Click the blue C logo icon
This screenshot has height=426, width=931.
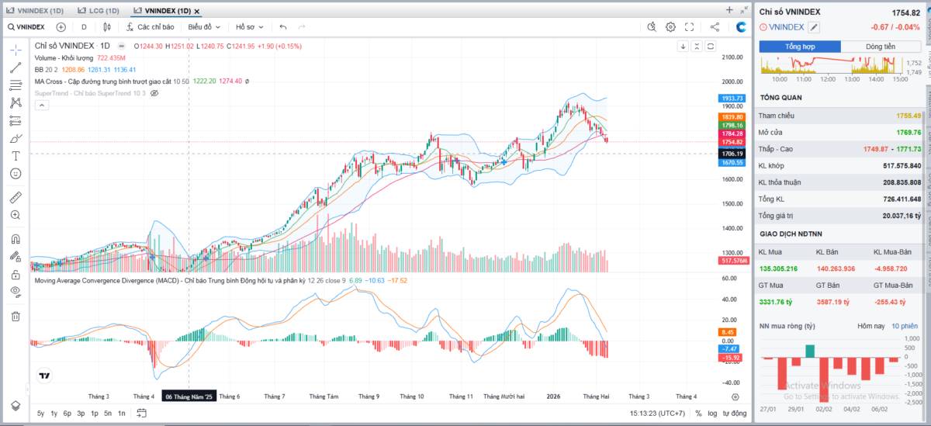click(741, 26)
